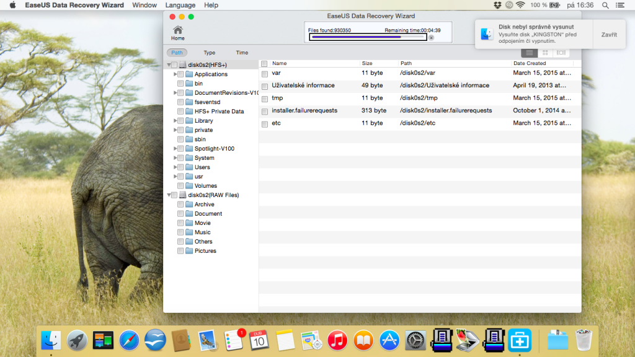Open the Dropbox menu bar icon

pos(497,5)
